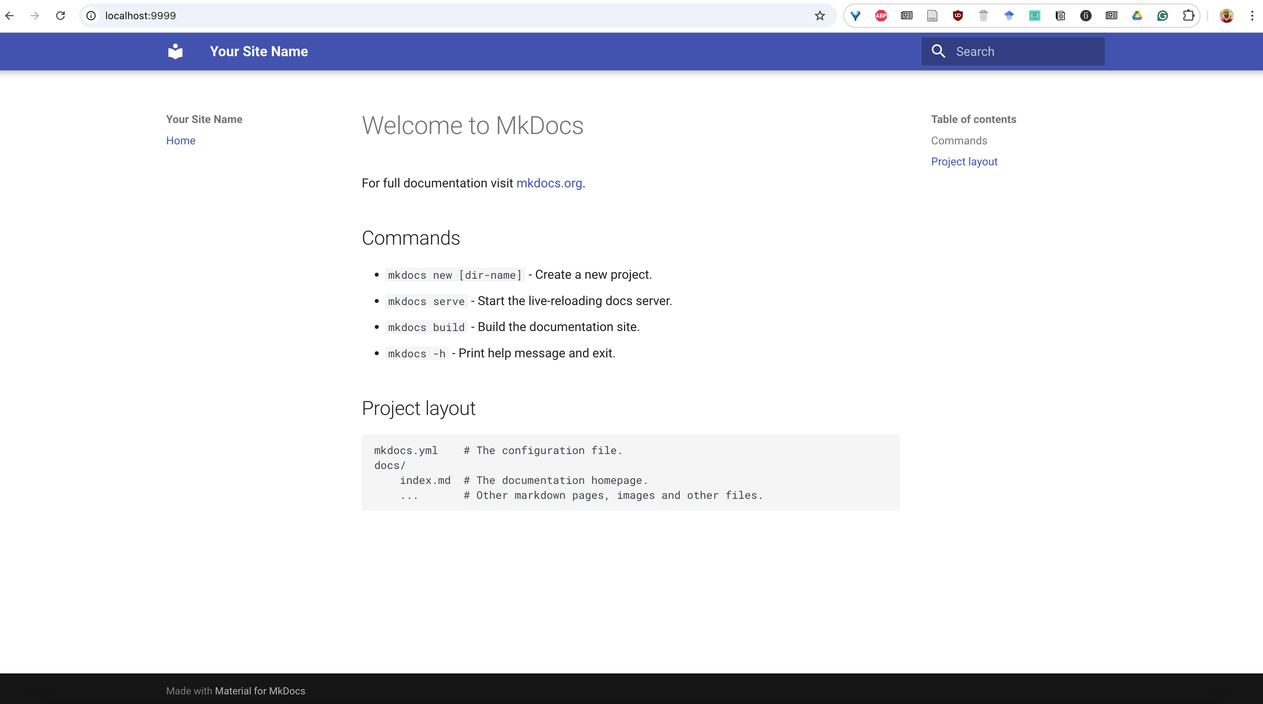Expand the Your Site Name sidebar section
Screen dimensions: 1263x704
(x=204, y=119)
